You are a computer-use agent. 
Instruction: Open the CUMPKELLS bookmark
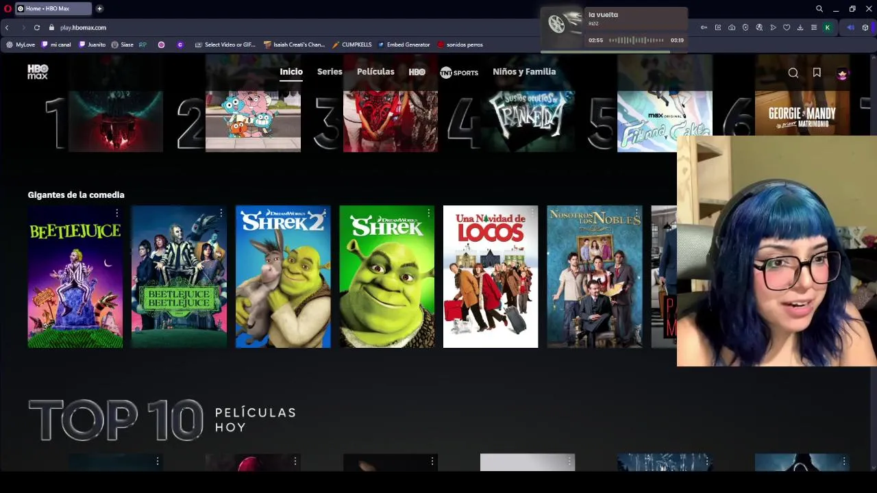(x=352, y=45)
